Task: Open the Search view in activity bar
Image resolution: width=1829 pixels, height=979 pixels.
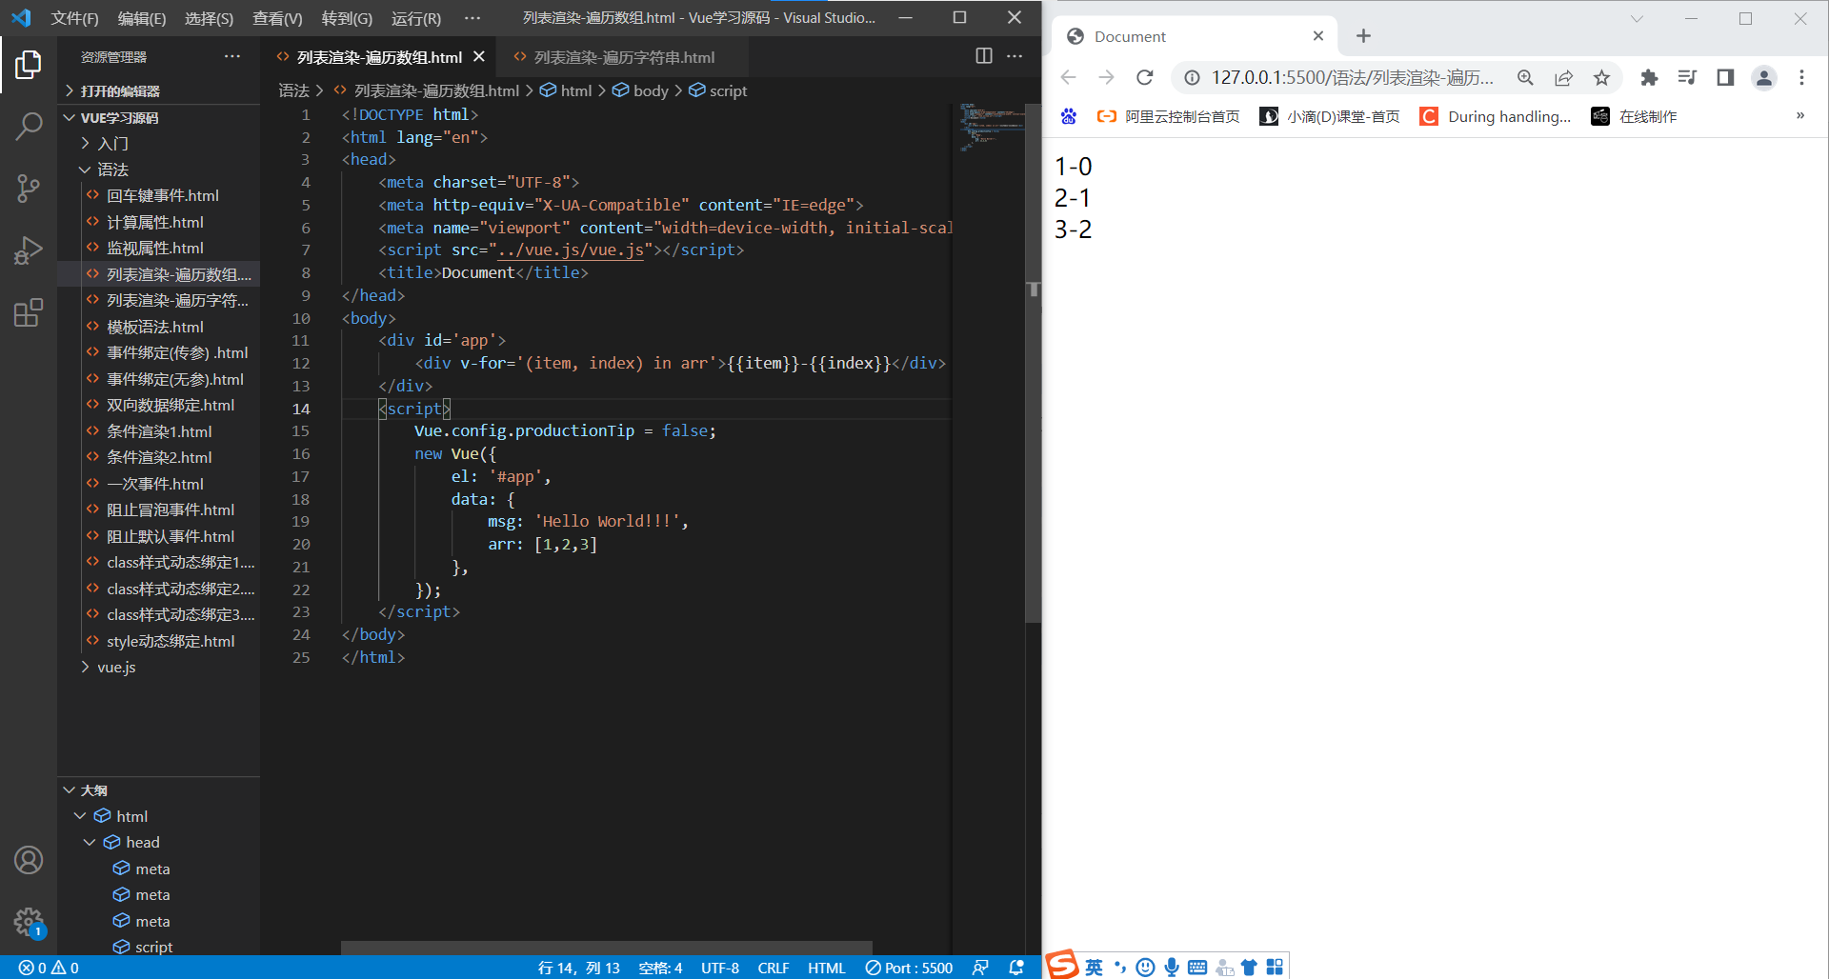Action: pyautogui.click(x=29, y=127)
